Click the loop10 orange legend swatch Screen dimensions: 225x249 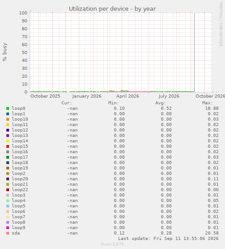click(x=8, y=119)
